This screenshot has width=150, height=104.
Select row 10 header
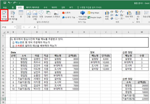coord(3,72)
